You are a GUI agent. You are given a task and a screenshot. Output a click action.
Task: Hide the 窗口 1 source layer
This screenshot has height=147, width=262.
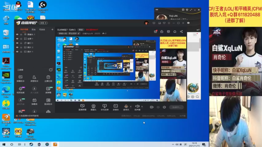pyautogui.click(x=17, y=43)
